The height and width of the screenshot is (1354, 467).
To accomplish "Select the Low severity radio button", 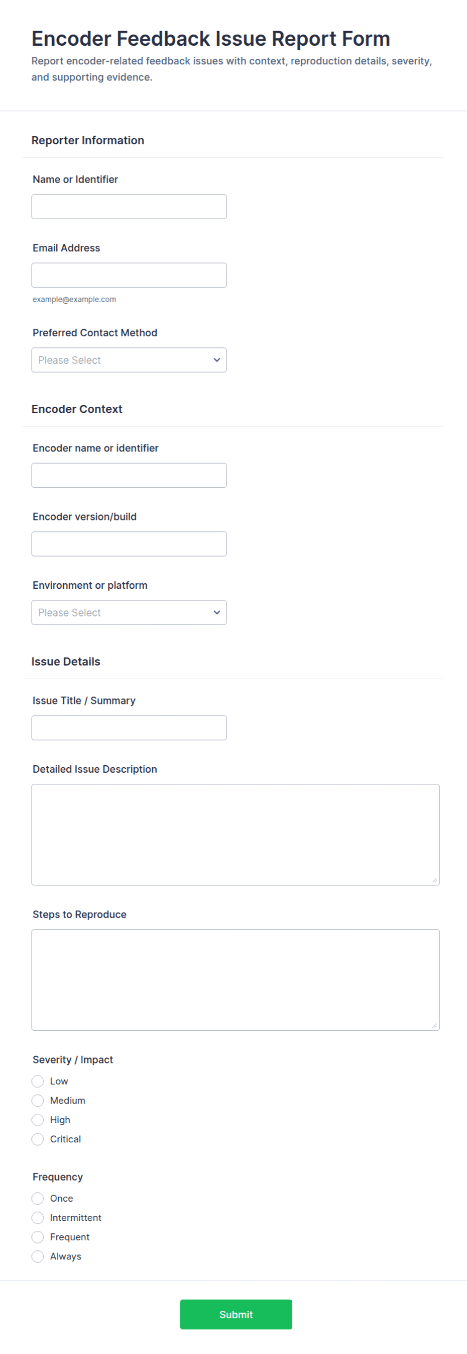I will pos(38,1081).
